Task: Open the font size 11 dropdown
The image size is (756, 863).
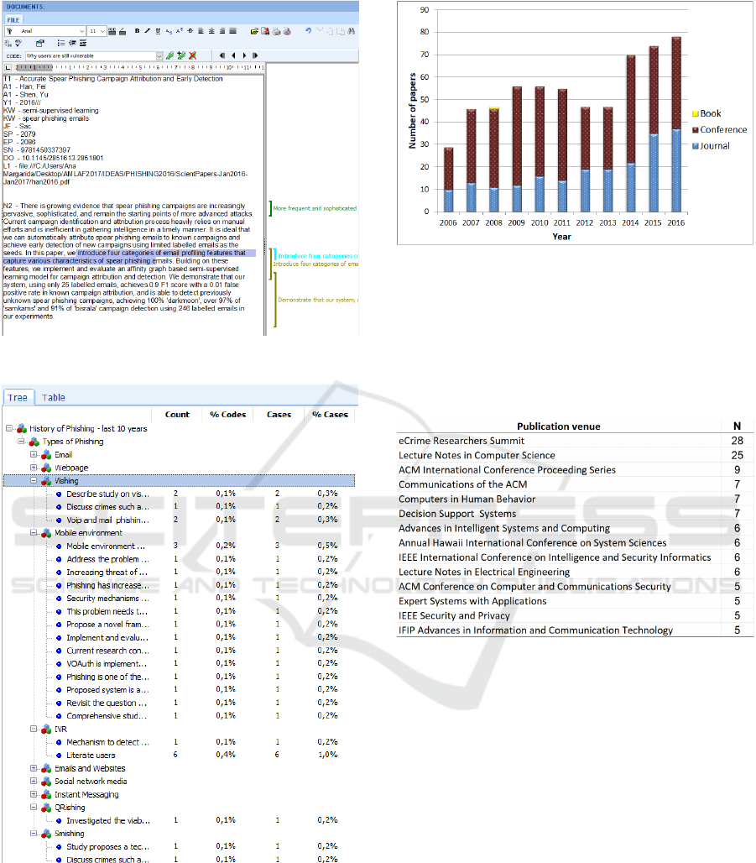Action: click(x=102, y=31)
